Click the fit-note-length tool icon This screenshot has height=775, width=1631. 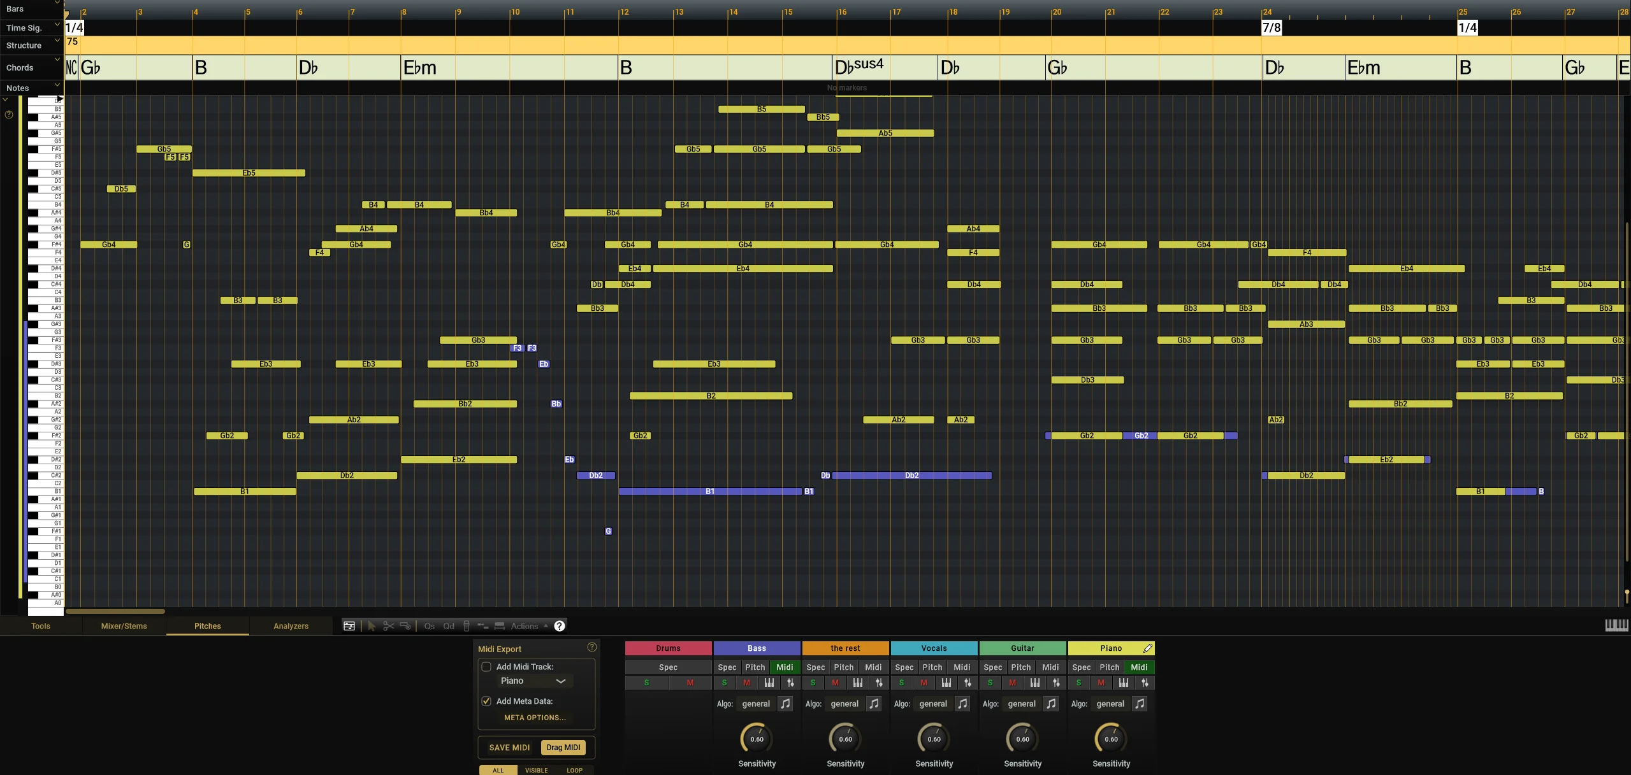pyautogui.click(x=500, y=626)
